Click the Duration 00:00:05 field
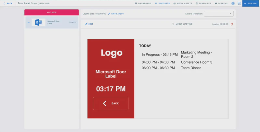260x132 pixels. [224, 24]
